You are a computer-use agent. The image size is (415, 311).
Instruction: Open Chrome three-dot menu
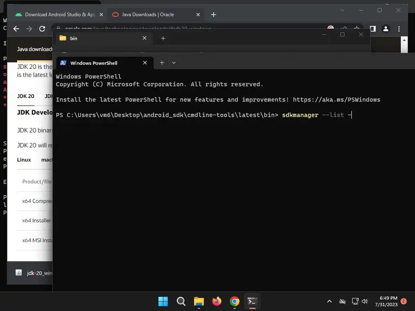coord(399,29)
